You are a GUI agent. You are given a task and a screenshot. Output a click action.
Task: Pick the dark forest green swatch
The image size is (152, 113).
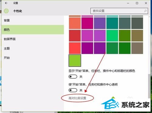(x=125, y=48)
